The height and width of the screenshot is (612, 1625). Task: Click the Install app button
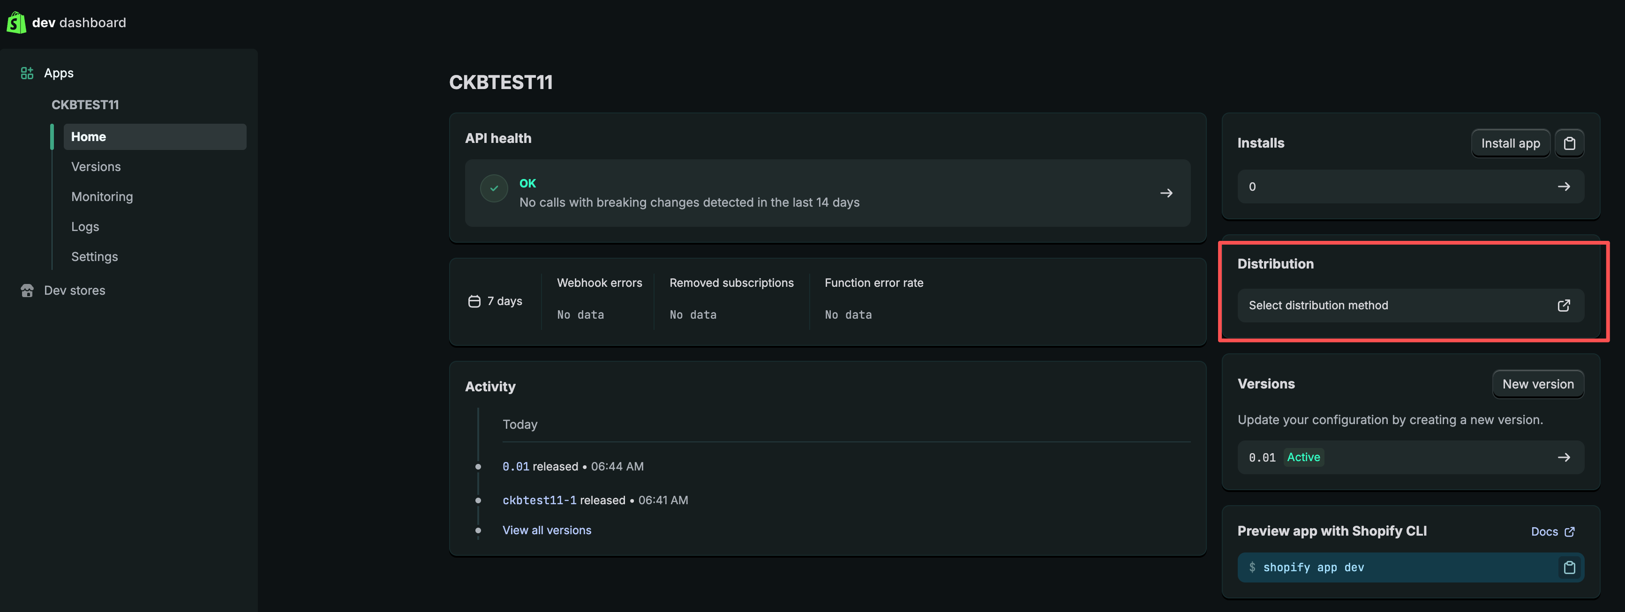point(1510,144)
